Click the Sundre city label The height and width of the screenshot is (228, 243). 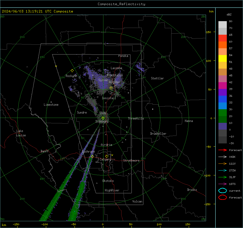(x=82, y=112)
